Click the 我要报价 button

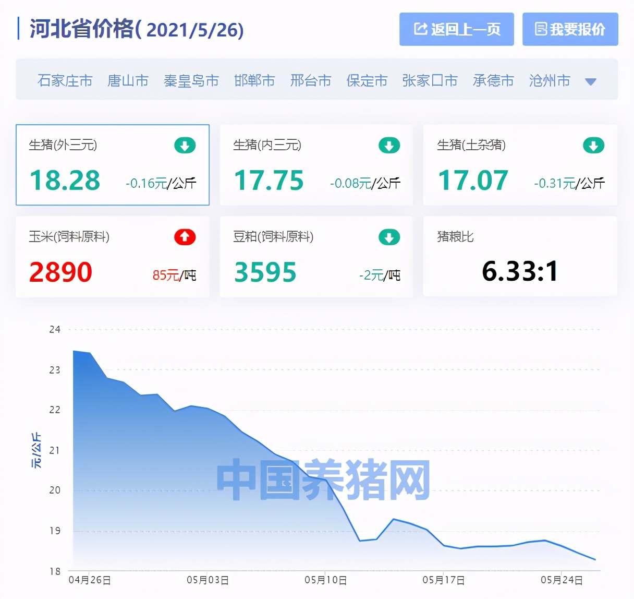(570, 29)
